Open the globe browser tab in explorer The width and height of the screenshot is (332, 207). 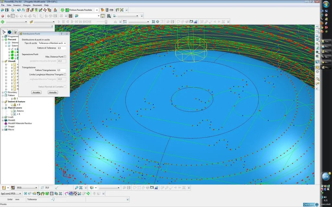tap(9, 32)
